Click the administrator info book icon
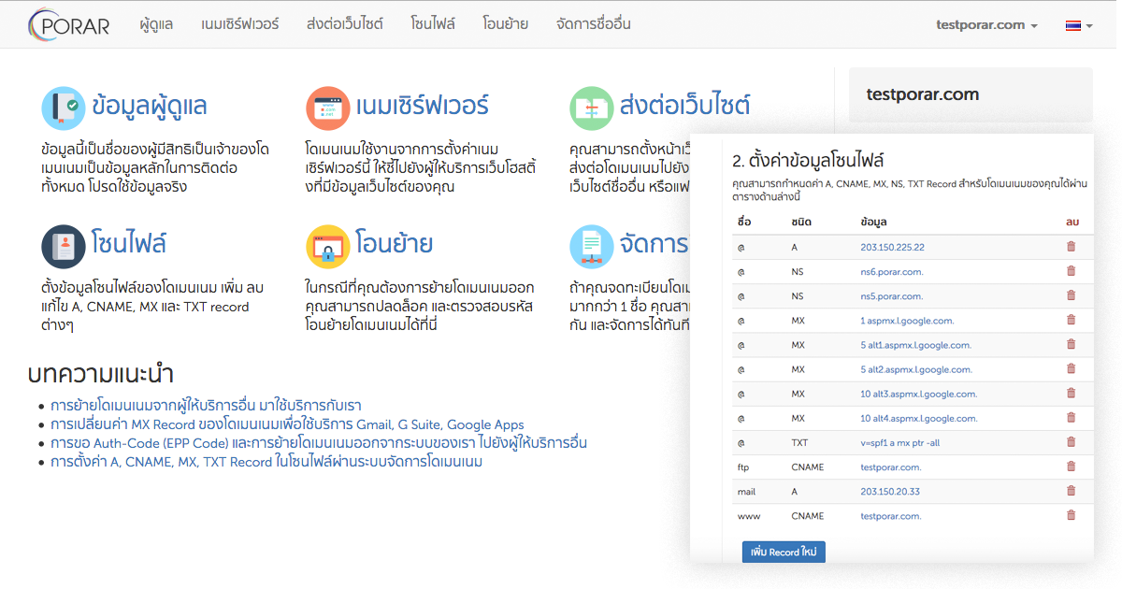 [64, 108]
